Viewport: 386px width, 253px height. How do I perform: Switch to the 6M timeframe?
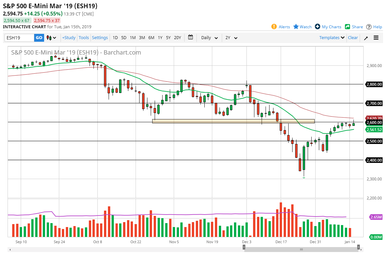[151, 38]
